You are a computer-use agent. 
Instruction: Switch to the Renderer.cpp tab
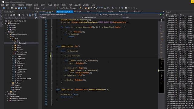coord(123,12)
